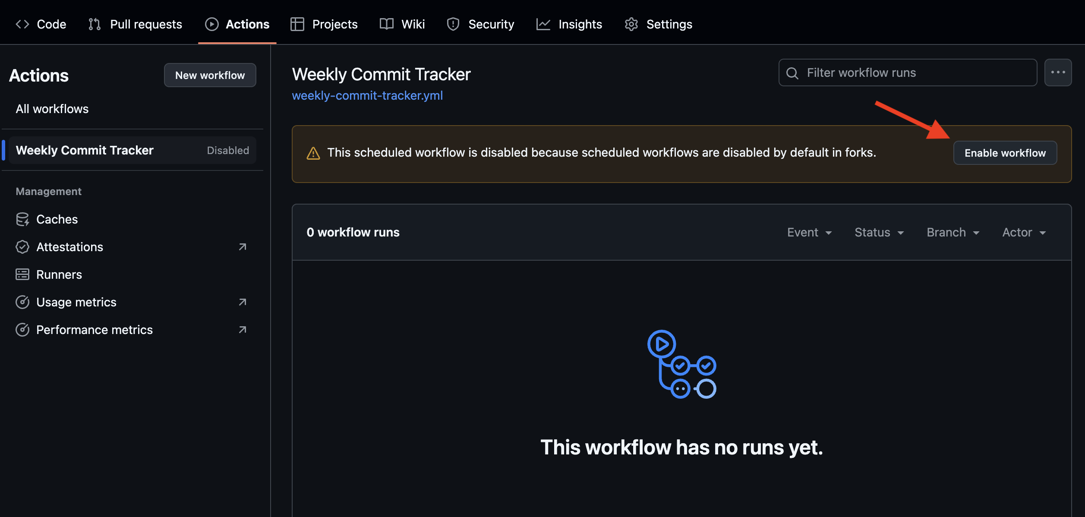Screen dimensions: 1085x517
Task: Click the Runners server icon
Action: 22,274
